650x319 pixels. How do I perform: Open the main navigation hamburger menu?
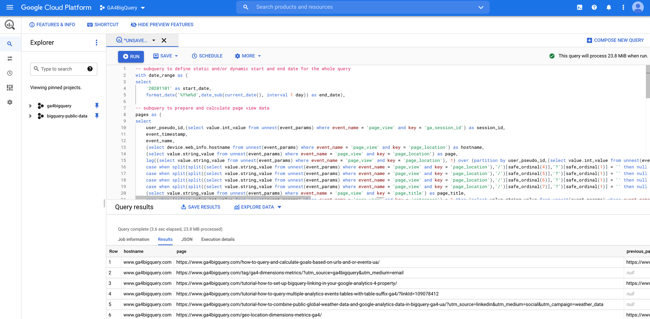click(x=10, y=7)
